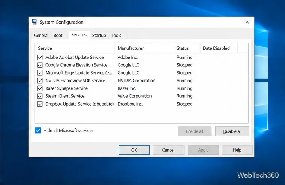Viewport: 285px width, 185px height.
Task: Click Running status of Adobe Acrobat service
Action: pos(184,57)
